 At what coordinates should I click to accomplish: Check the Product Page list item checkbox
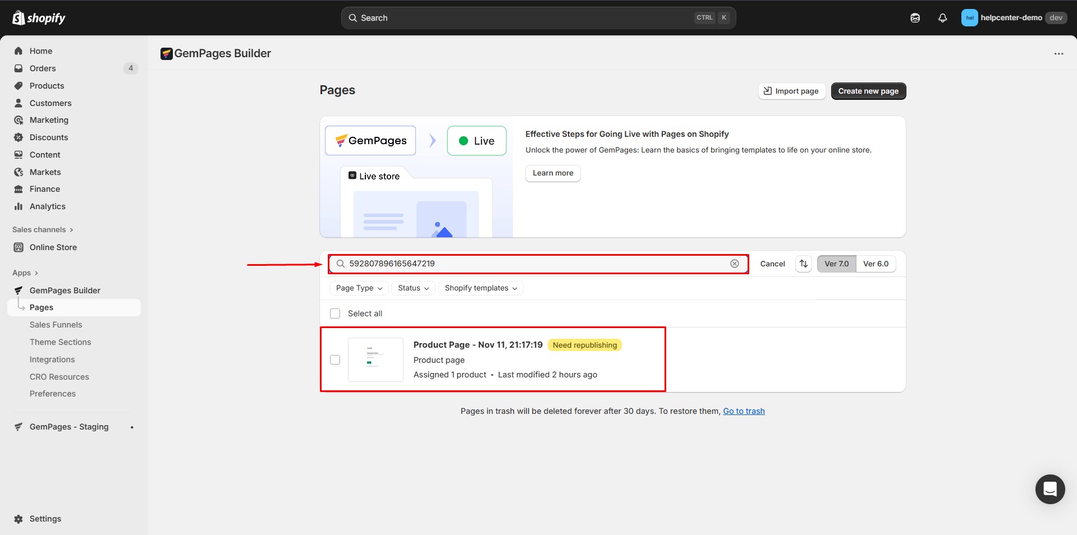[x=335, y=359]
